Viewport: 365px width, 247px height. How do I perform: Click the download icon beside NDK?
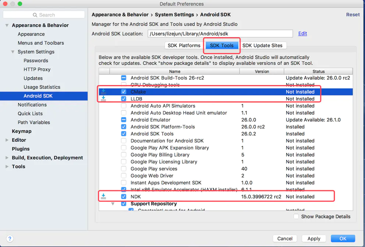[103, 197]
